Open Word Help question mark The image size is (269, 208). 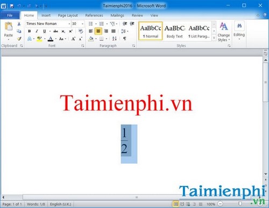tap(265, 15)
